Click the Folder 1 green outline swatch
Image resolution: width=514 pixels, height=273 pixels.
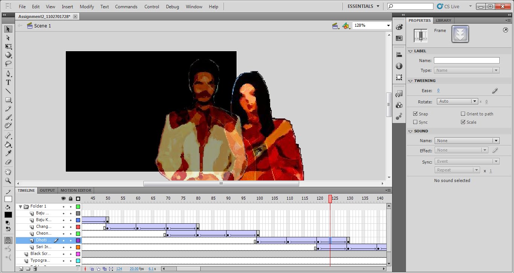[78, 206]
